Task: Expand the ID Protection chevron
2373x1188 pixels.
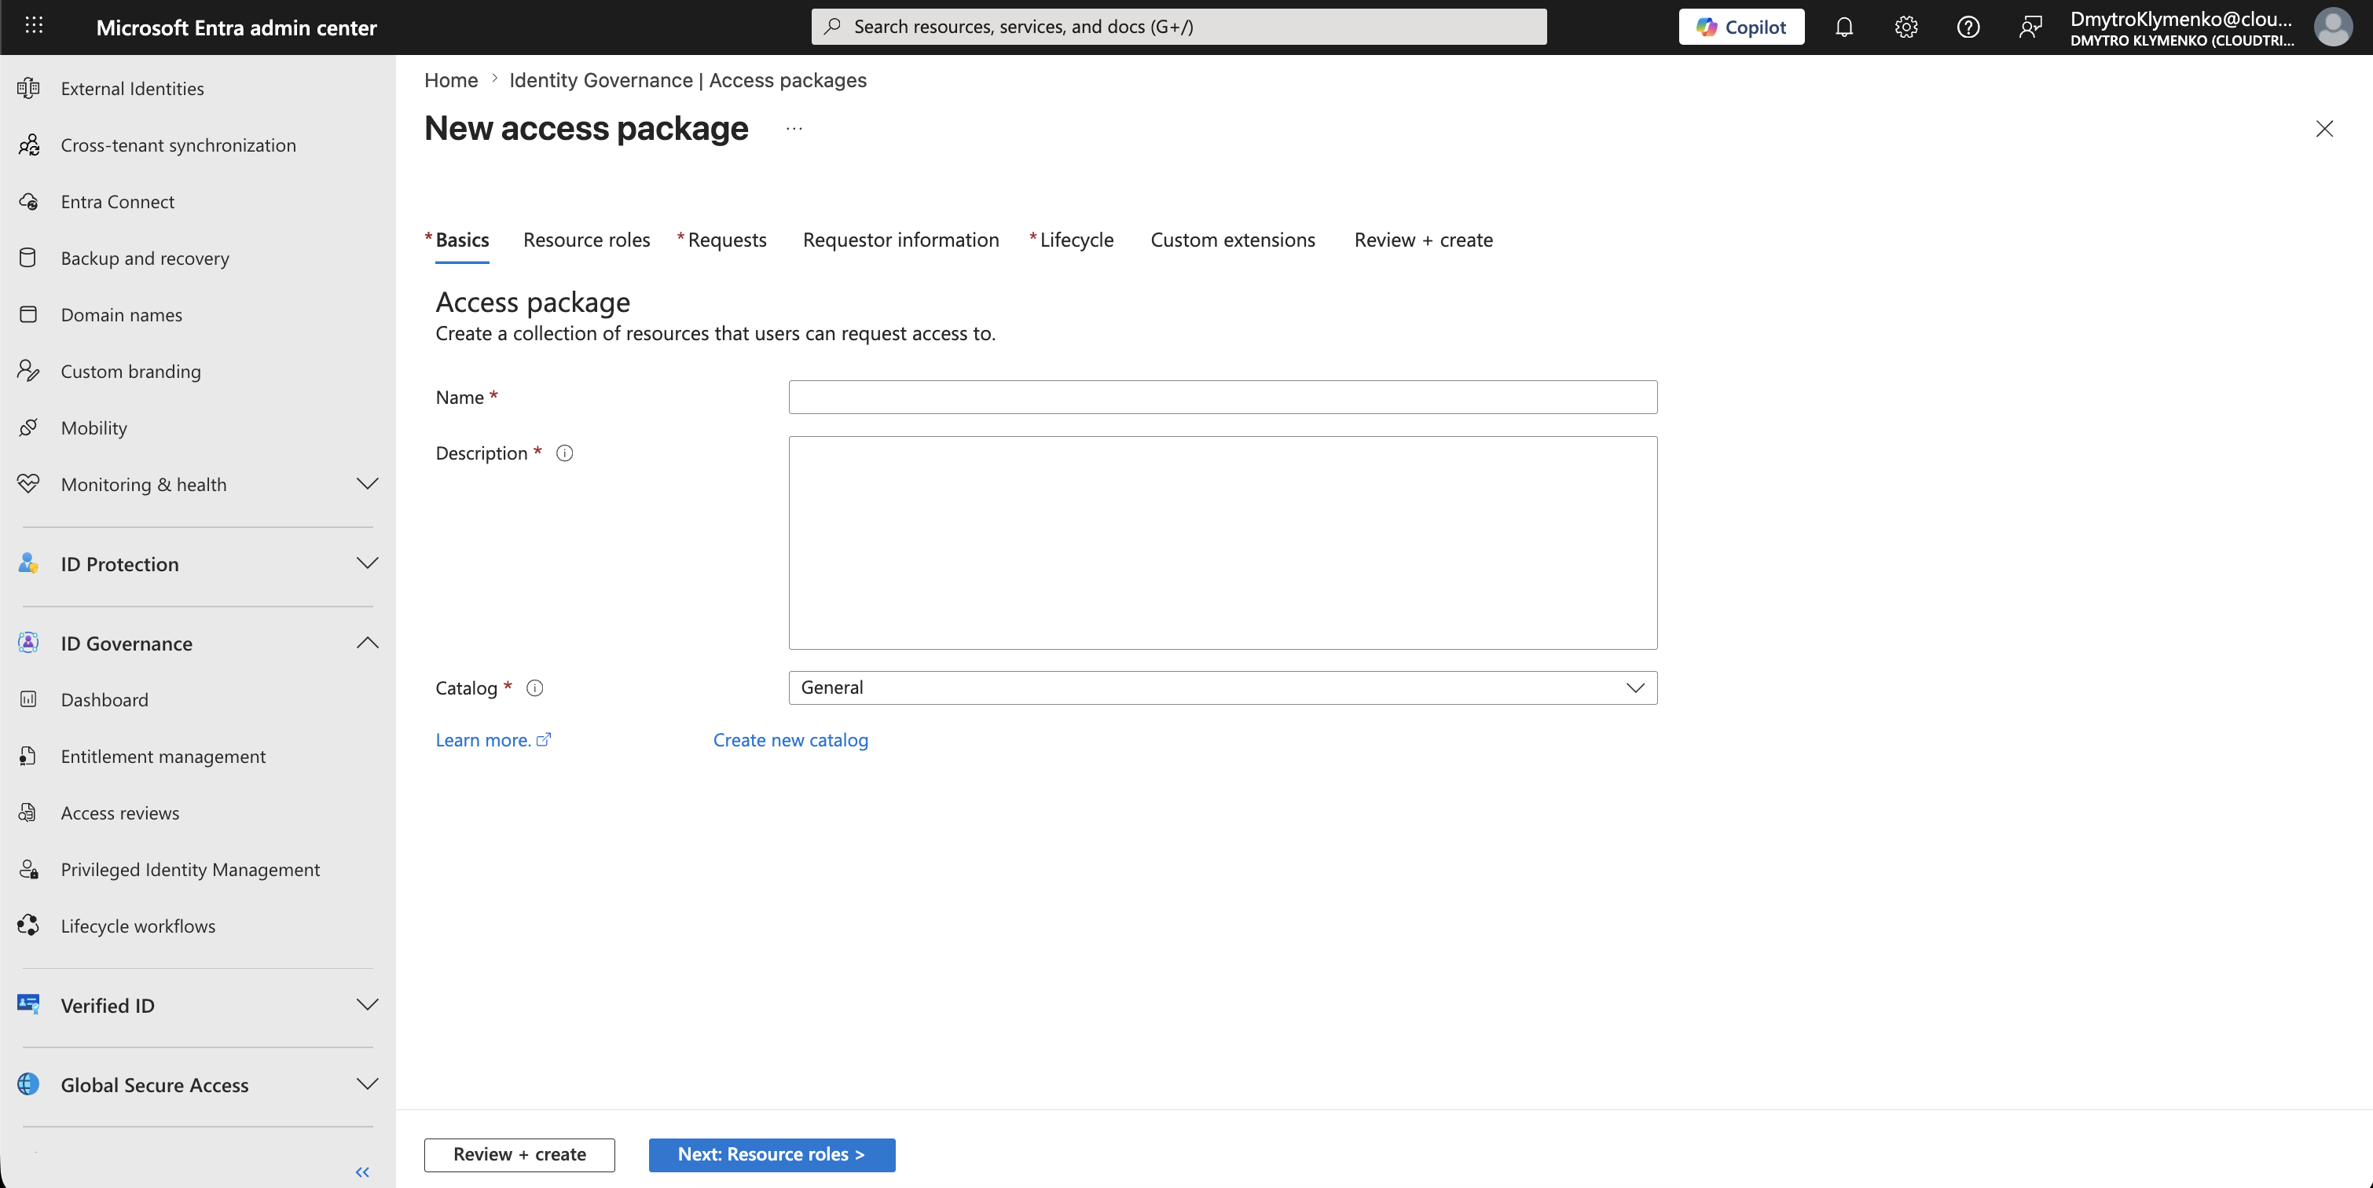Action: tap(368, 563)
